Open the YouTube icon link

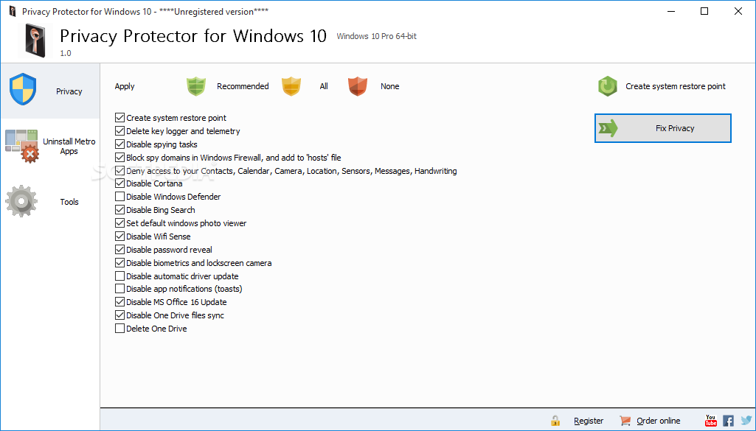711,421
